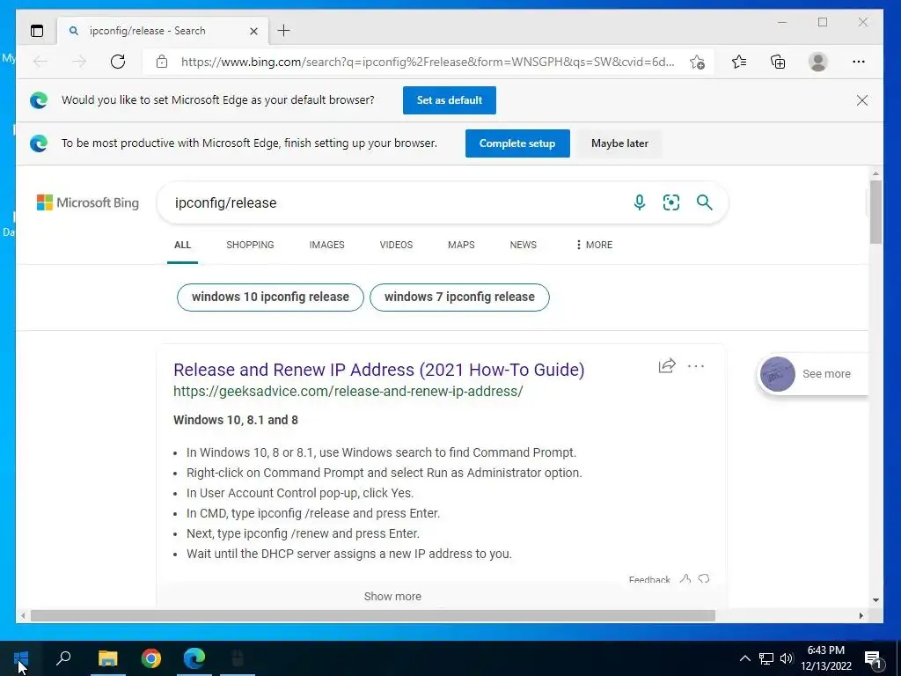Open result options three-dot menu
This screenshot has width=901, height=676.
click(696, 366)
